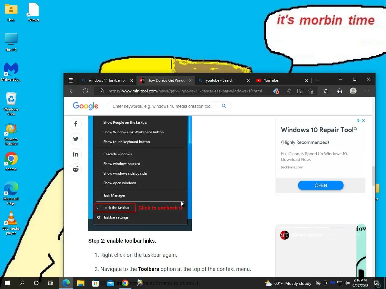Viewport: 386px width, 289px height.
Task: Click the taskbar context menu screenshot image
Action: 140,173
